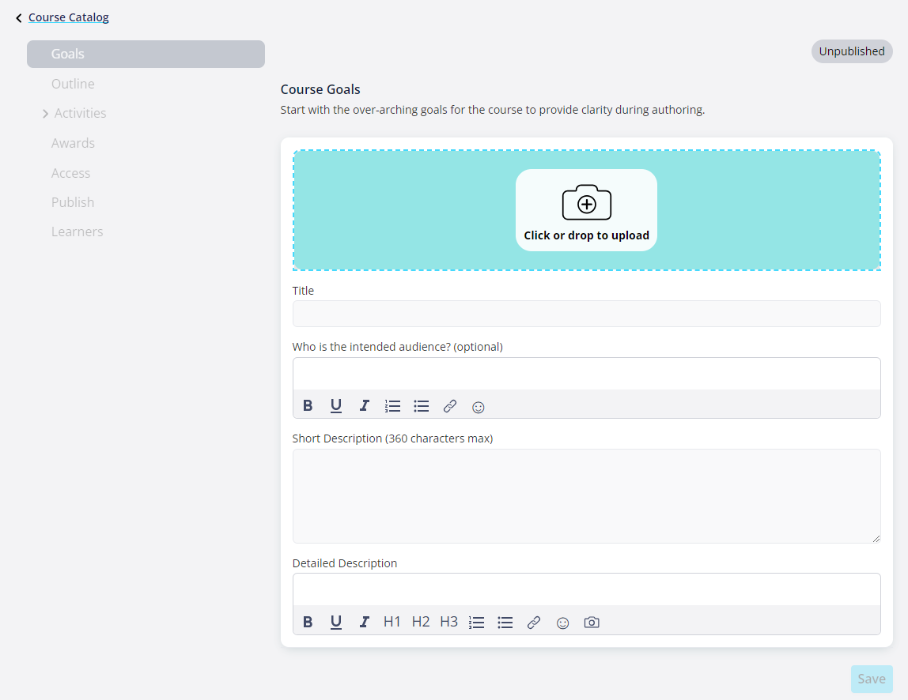
Task: Click the Save button
Action: click(x=872, y=679)
